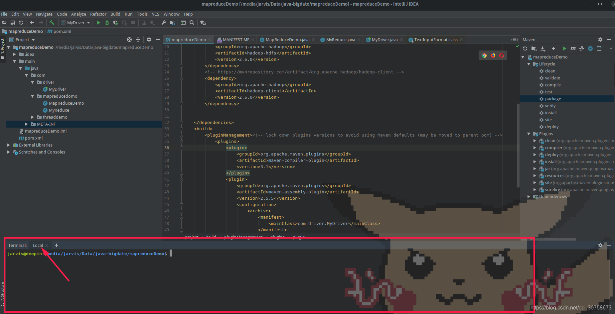Image resolution: width=615 pixels, height=314 pixels.
Task: Close the Local terminal tab
Action: (47, 246)
